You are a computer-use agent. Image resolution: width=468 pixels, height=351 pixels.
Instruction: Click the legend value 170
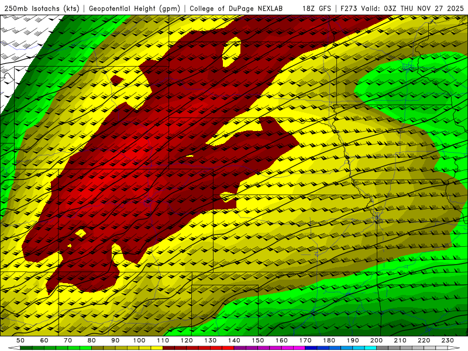pyautogui.click(x=305, y=340)
